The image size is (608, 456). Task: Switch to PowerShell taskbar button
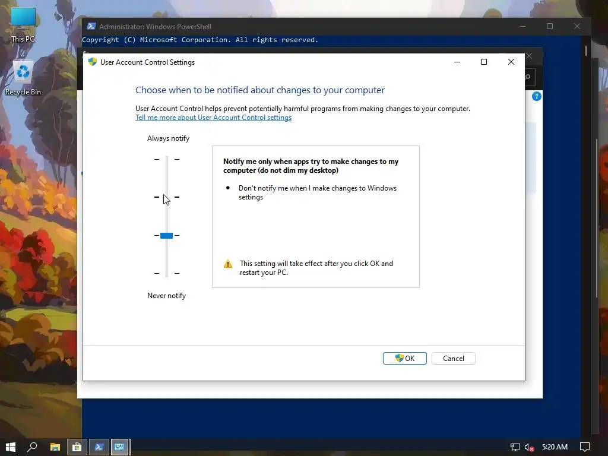(x=99, y=447)
